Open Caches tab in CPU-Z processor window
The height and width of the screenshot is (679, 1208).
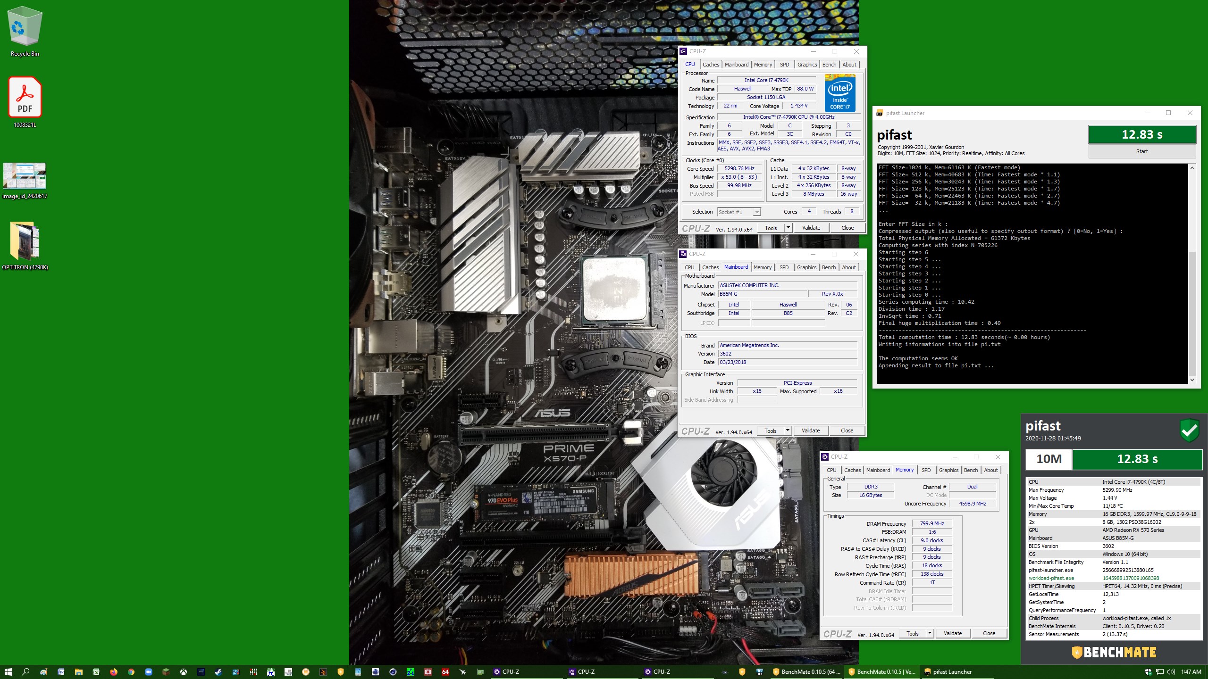point(711,65)
